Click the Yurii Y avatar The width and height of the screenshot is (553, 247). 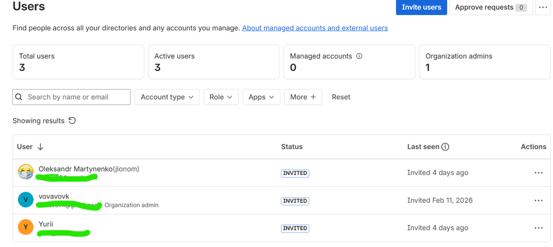(x=26, y=227)
